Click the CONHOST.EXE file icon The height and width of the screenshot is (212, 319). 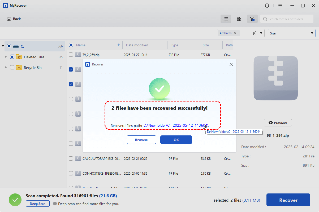click(x=78, y=173)
